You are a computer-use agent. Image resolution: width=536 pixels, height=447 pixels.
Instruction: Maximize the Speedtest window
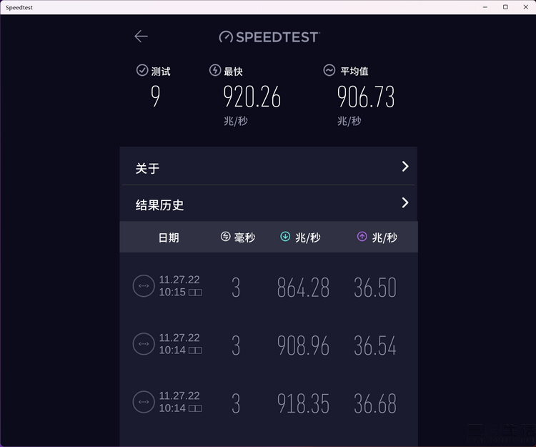[505, 7]
